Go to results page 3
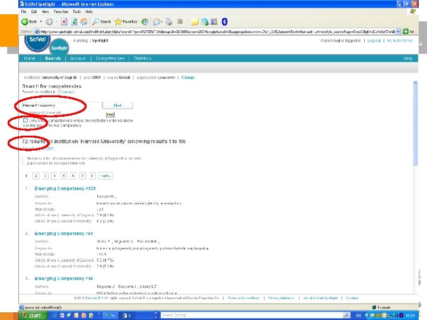The width and height of the screenshot is (427, 320). (45, 176)
